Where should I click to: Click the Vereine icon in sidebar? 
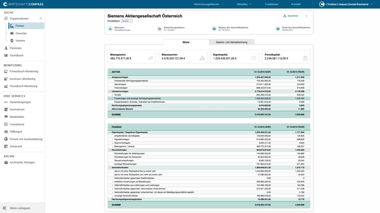12,41
